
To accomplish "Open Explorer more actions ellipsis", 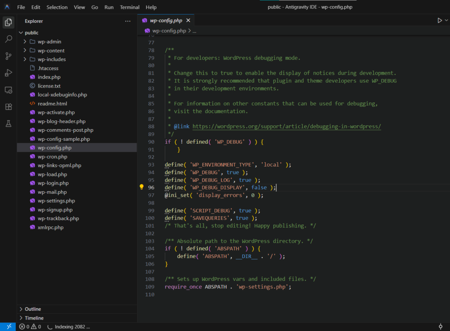I will [128, 21].
